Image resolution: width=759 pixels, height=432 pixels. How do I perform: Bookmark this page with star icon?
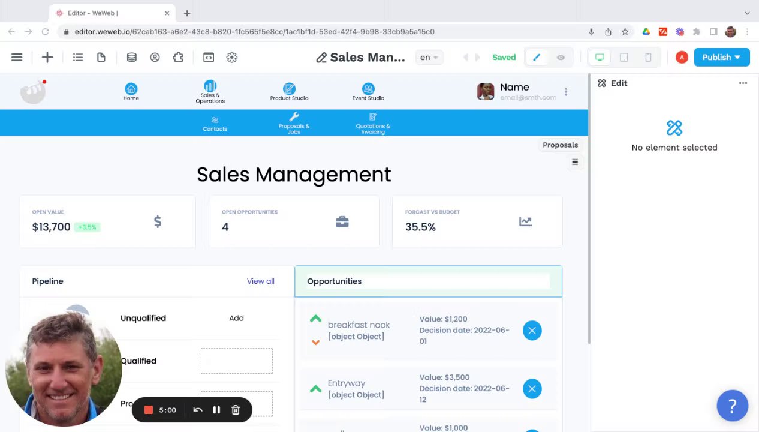(x=625, y=32)
